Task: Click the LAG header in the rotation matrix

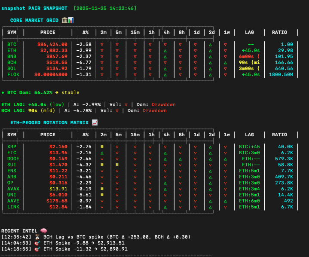Action: point(249,135)
